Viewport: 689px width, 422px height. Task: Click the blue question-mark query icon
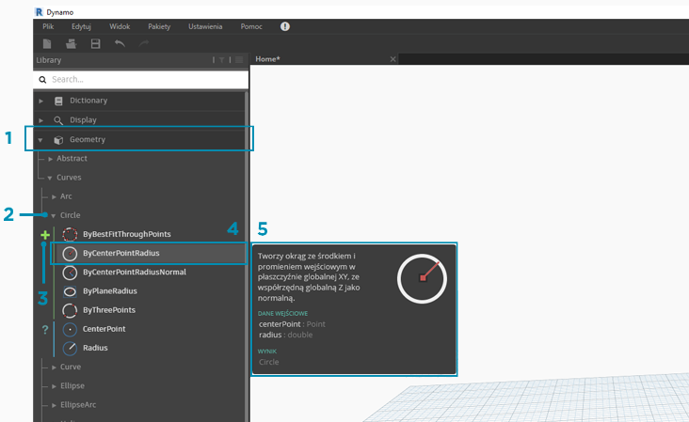(x=45, y=330)
